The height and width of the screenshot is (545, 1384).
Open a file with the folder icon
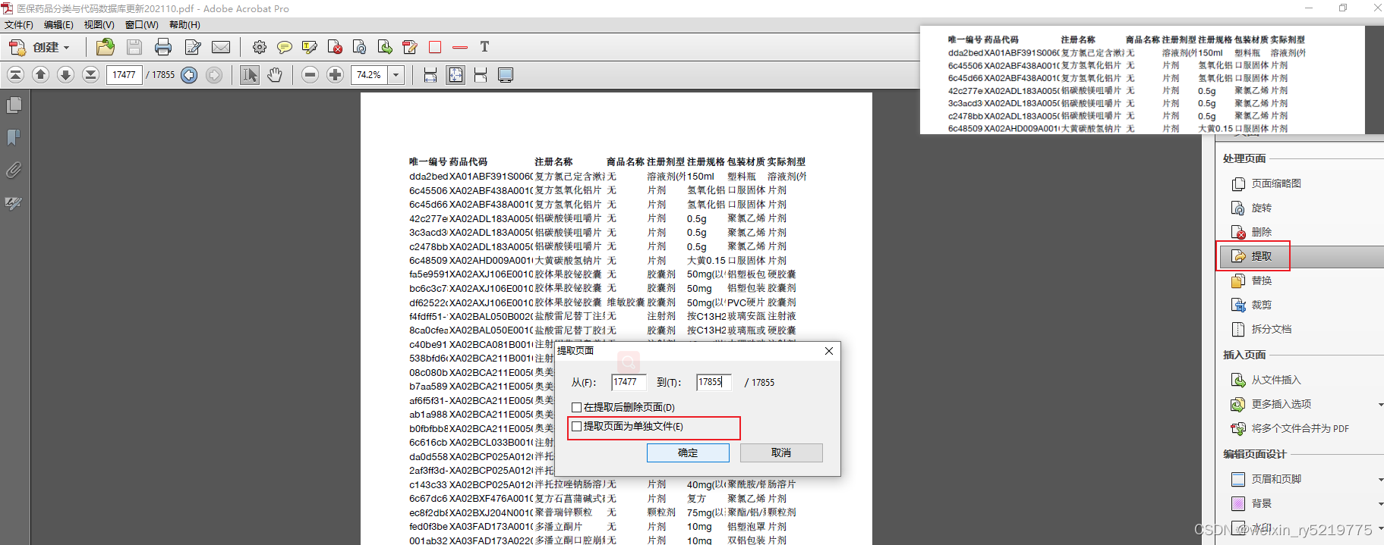[106, 47]
